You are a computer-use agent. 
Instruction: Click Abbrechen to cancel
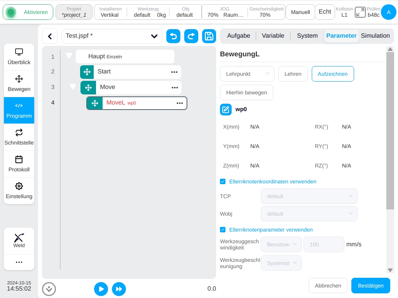coord(328,286)
